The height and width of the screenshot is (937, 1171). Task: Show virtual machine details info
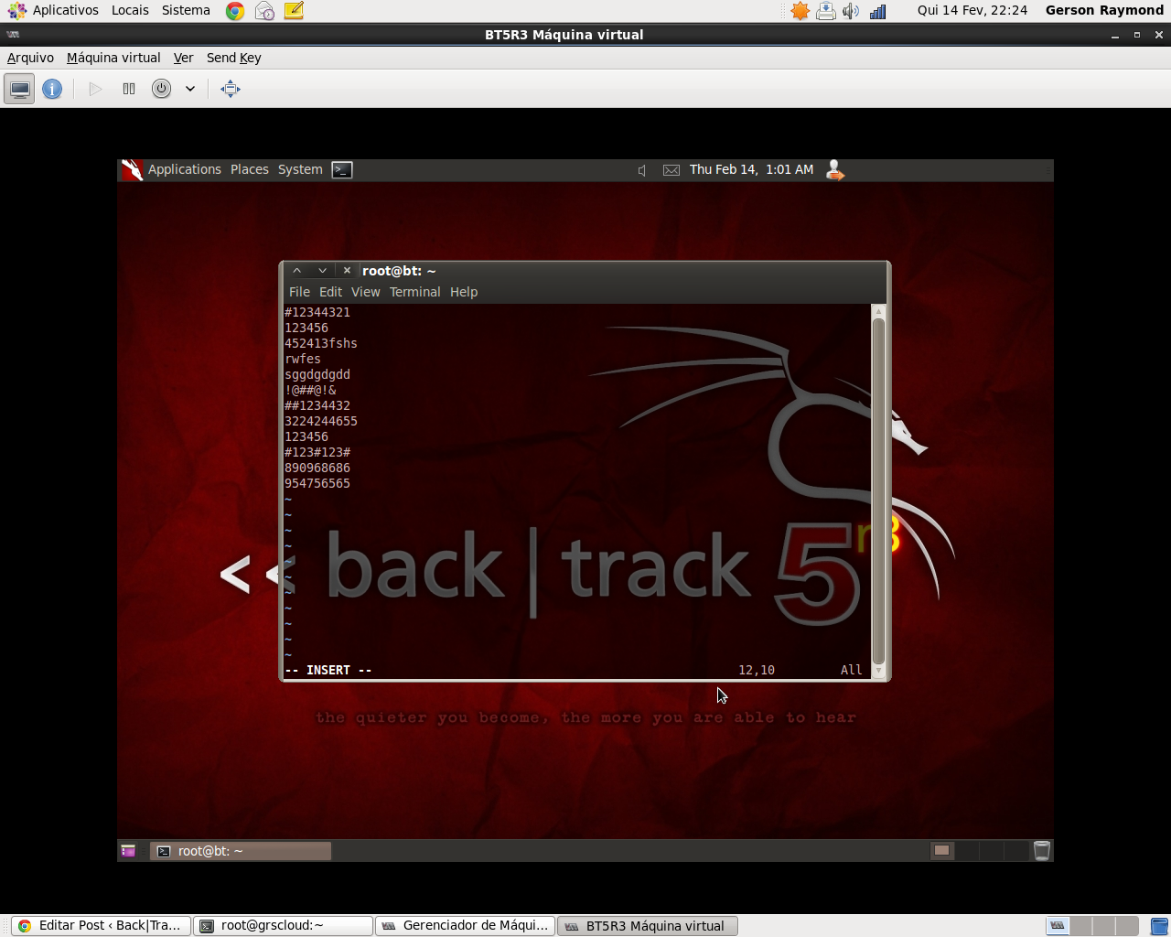[x=52, y=89]
